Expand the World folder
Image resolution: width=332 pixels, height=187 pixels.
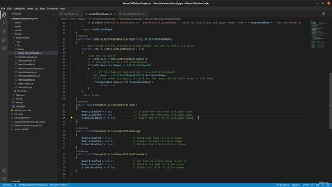point(19,99)
